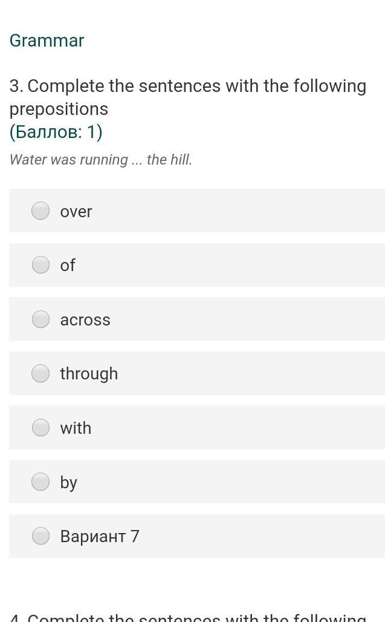Screen dimensions: 385x622
Task: Click the "Grammar" section heading
Action: (x=47, y=41)
